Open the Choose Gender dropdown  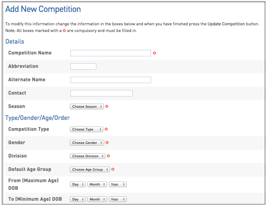[x=87, y=143]
